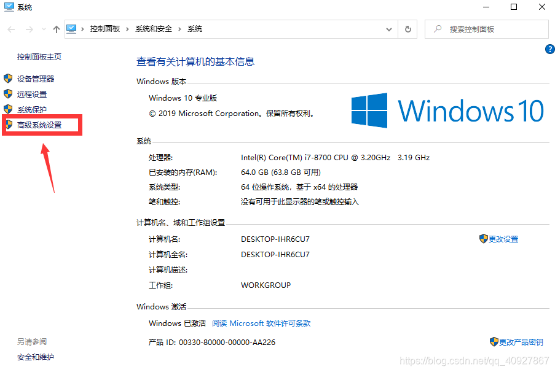Go up one folder level
Viewport: 555px width, 372px height.
pyautogui.click(x=57, y=29)
